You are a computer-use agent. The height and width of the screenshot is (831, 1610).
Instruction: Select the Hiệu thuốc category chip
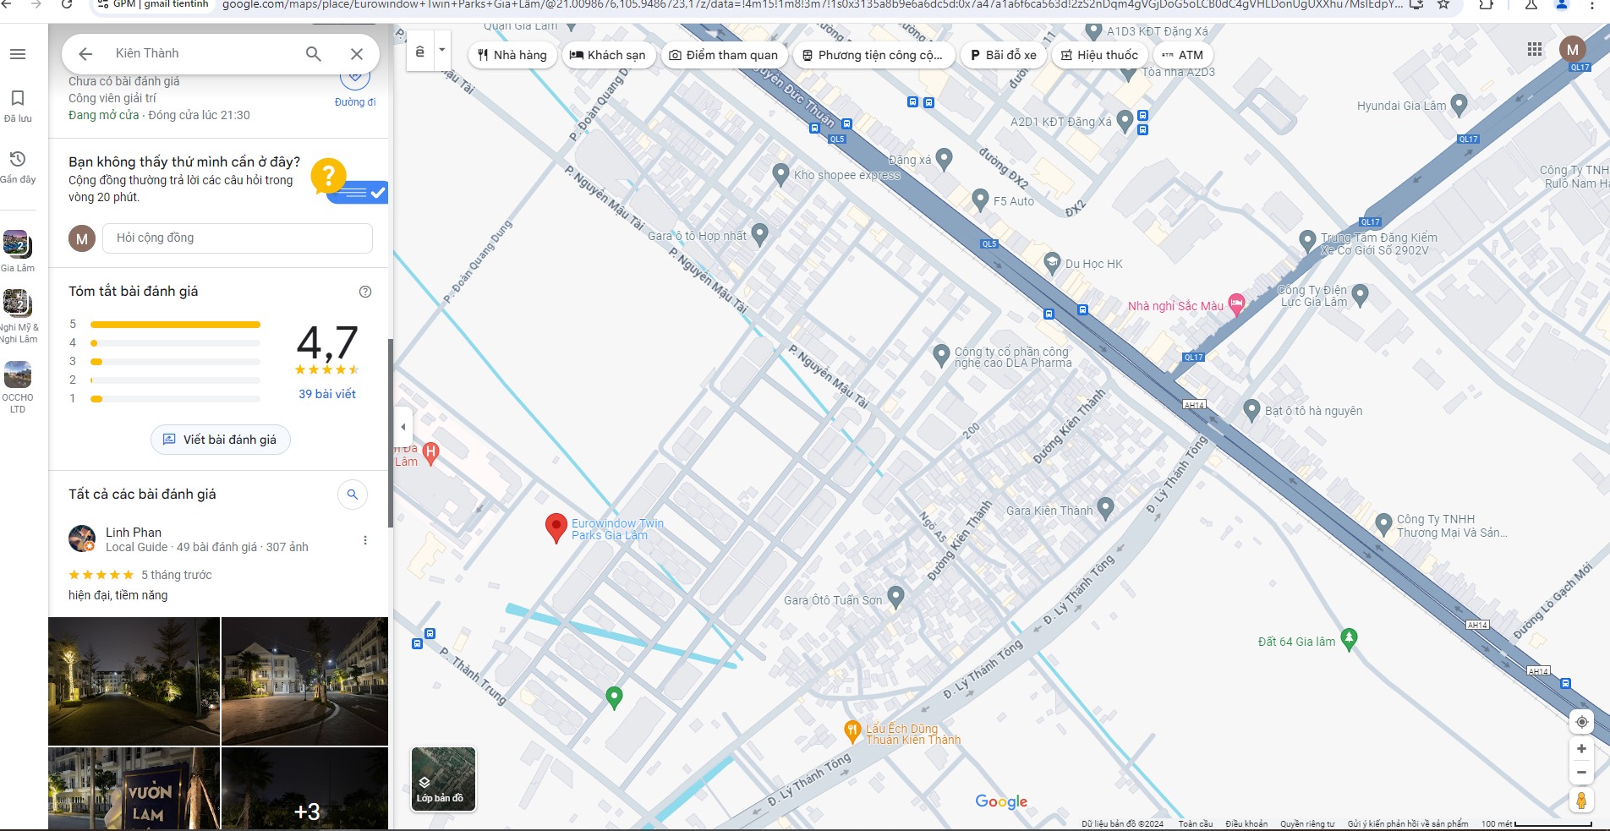[1100, 55]
